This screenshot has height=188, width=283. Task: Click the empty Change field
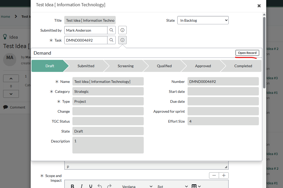(x=108, y=111)
